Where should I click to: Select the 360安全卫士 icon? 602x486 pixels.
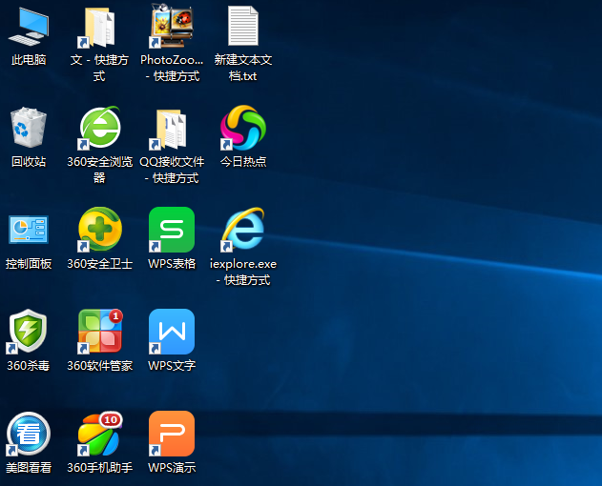coord(99,230)
